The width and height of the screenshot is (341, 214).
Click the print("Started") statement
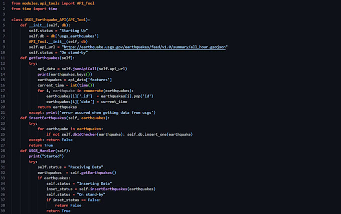click(x=46, y=156)
